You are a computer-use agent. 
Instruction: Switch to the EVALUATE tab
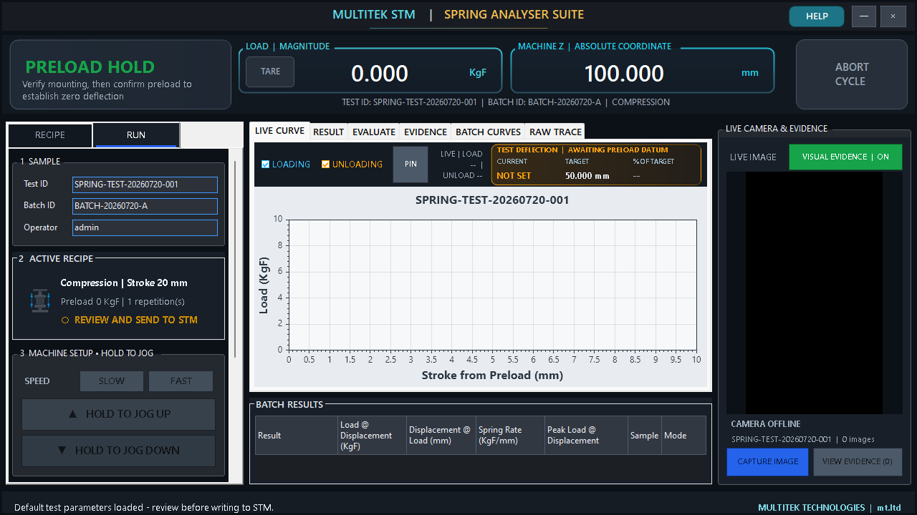pyautogui.click(x=374, y=132)
